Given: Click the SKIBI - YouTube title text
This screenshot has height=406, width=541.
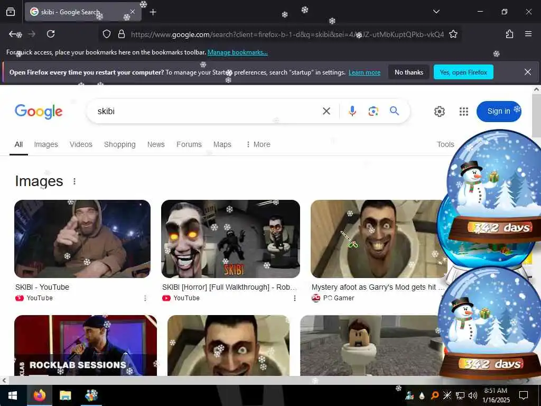Looking at the screenshot, I should (x=42, y=287).
